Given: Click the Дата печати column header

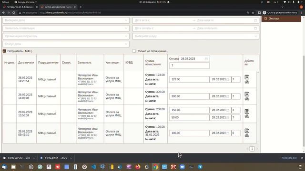Looking at the screenshot, I should 26,62.
